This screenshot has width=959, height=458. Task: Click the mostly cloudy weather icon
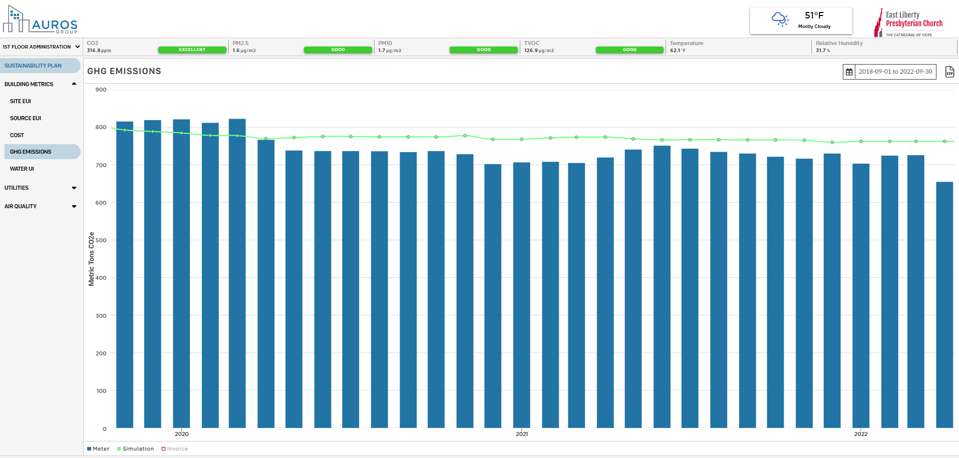coord(780,20)
